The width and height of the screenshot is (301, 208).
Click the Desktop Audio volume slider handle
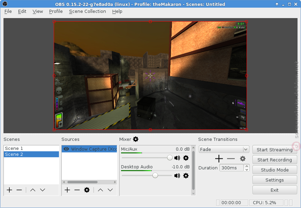coord(155,175)
